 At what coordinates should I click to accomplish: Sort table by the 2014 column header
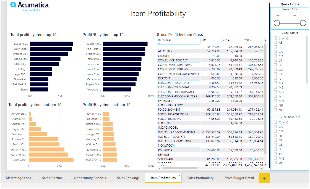226,40
